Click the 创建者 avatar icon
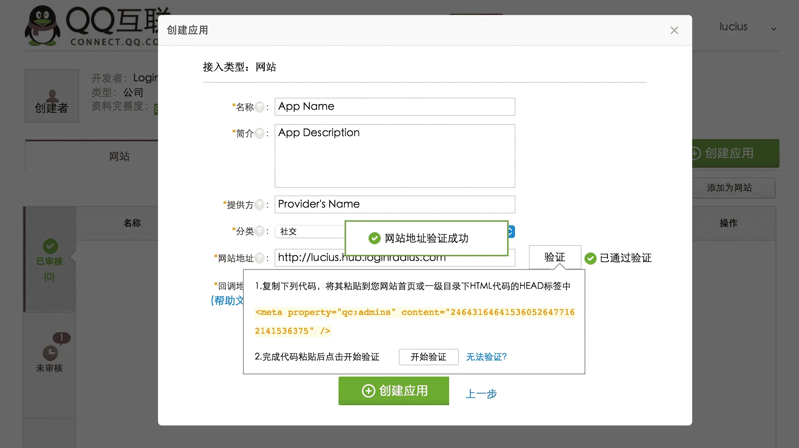The width and height of the screenshot is (799, 448). click(x=52, y=95)
